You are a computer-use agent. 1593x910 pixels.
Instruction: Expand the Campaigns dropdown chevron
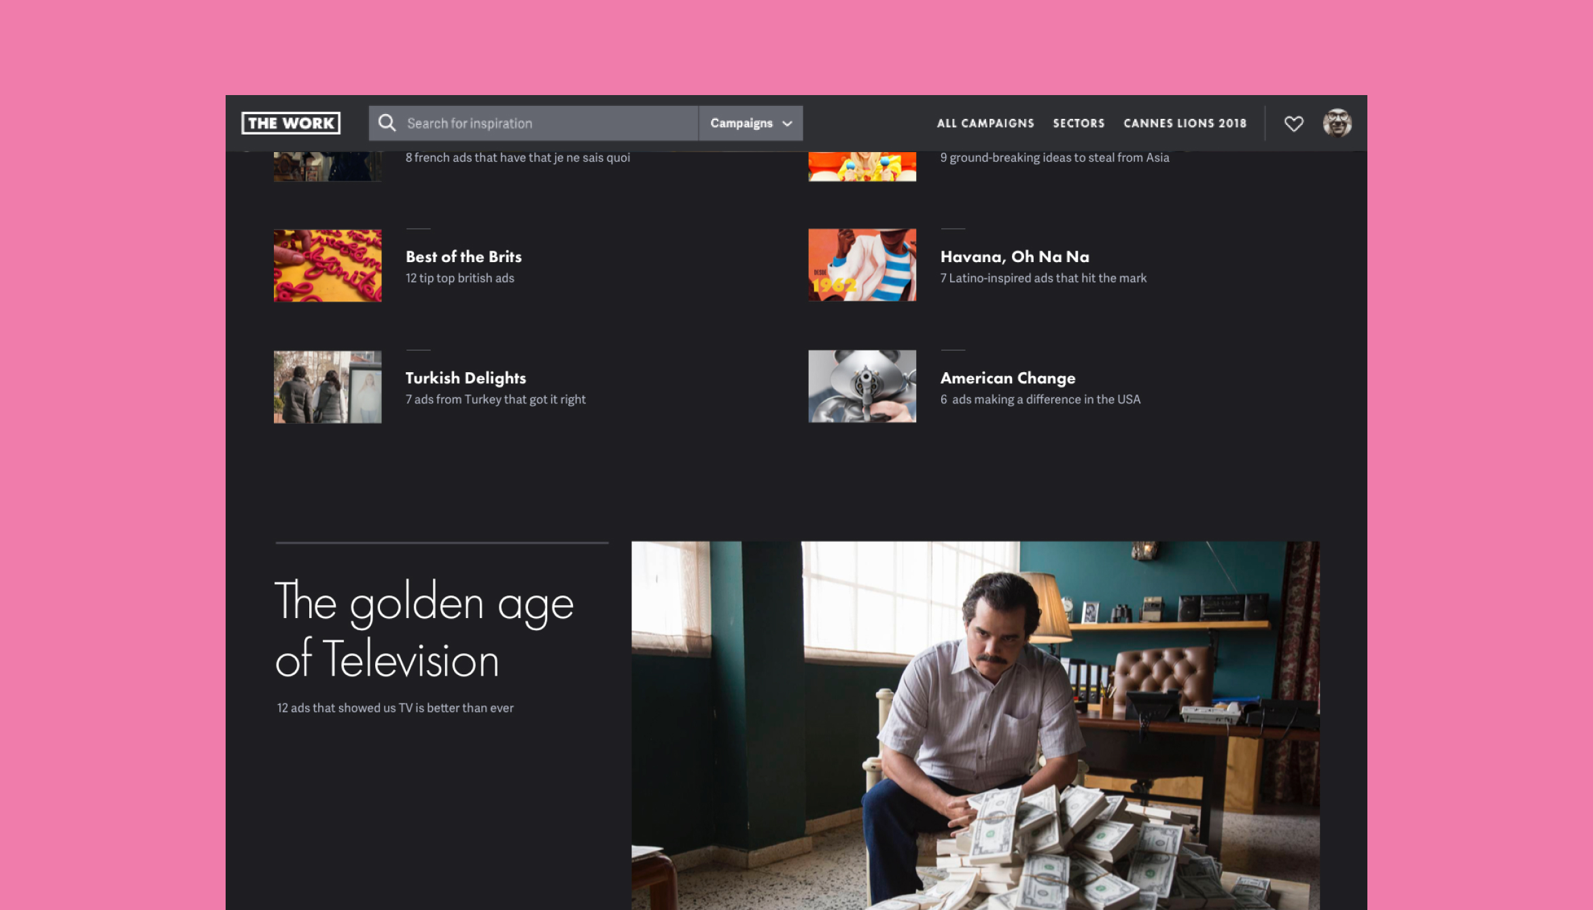tap(787, 124)
